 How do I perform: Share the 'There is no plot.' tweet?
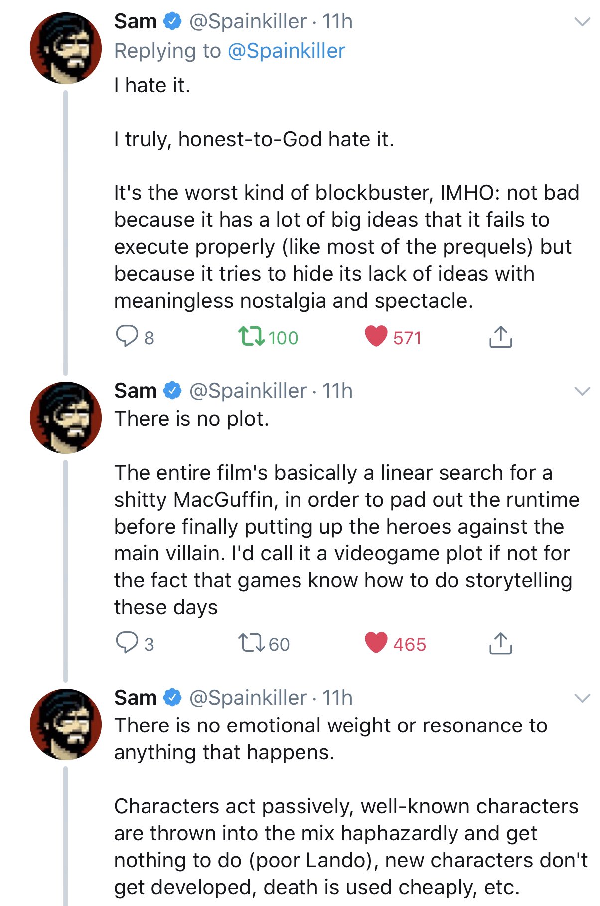[500, 643]
